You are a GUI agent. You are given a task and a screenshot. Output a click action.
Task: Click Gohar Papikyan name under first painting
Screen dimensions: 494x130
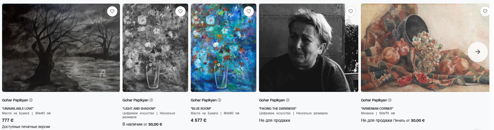(15, 100)
